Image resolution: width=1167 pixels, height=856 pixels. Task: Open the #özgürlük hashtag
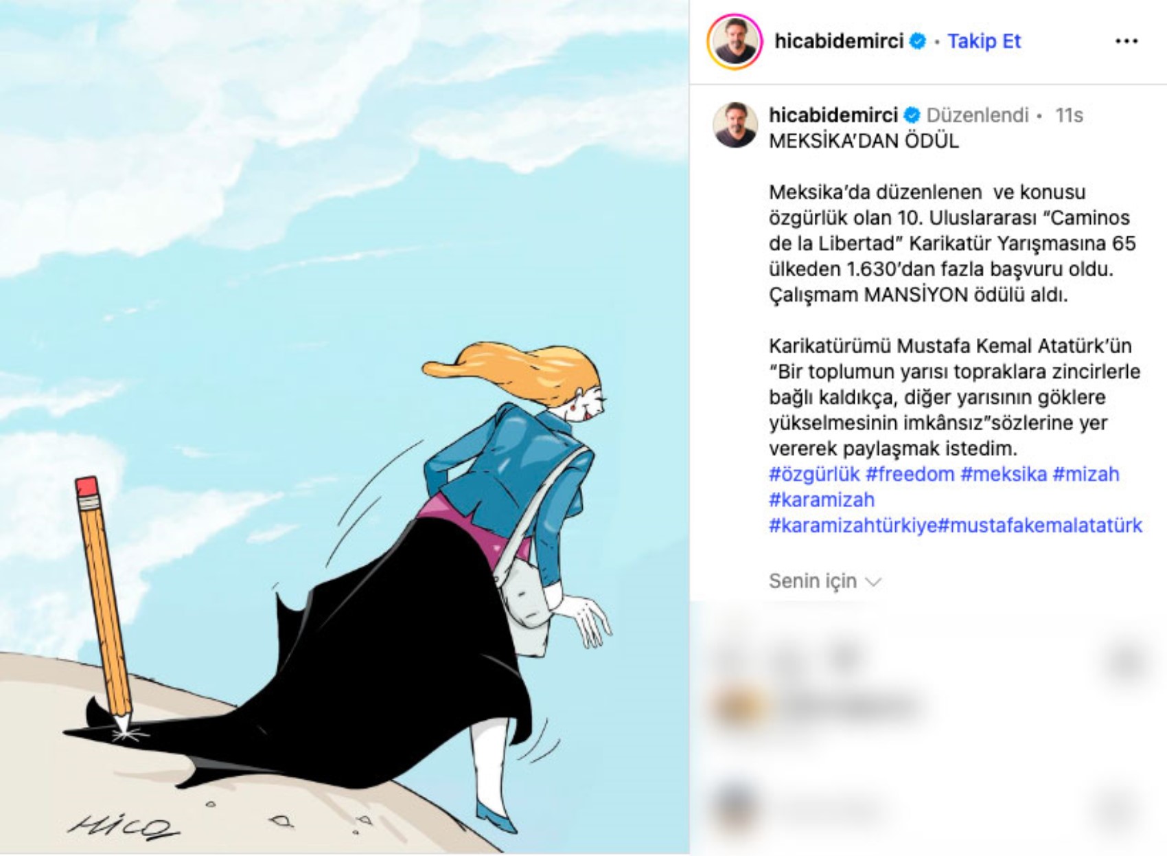(x=814, y=474)
